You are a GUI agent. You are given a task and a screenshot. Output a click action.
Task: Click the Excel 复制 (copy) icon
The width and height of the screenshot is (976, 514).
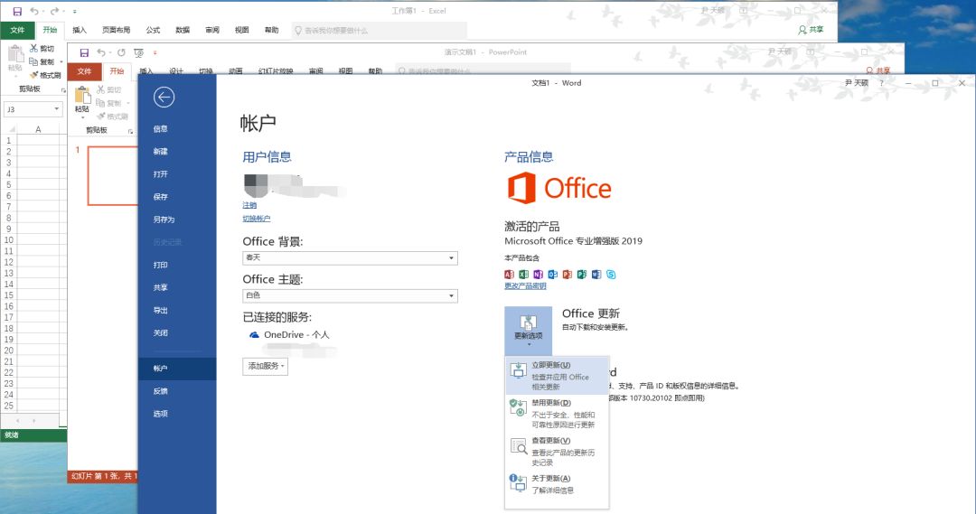point(33,61)
